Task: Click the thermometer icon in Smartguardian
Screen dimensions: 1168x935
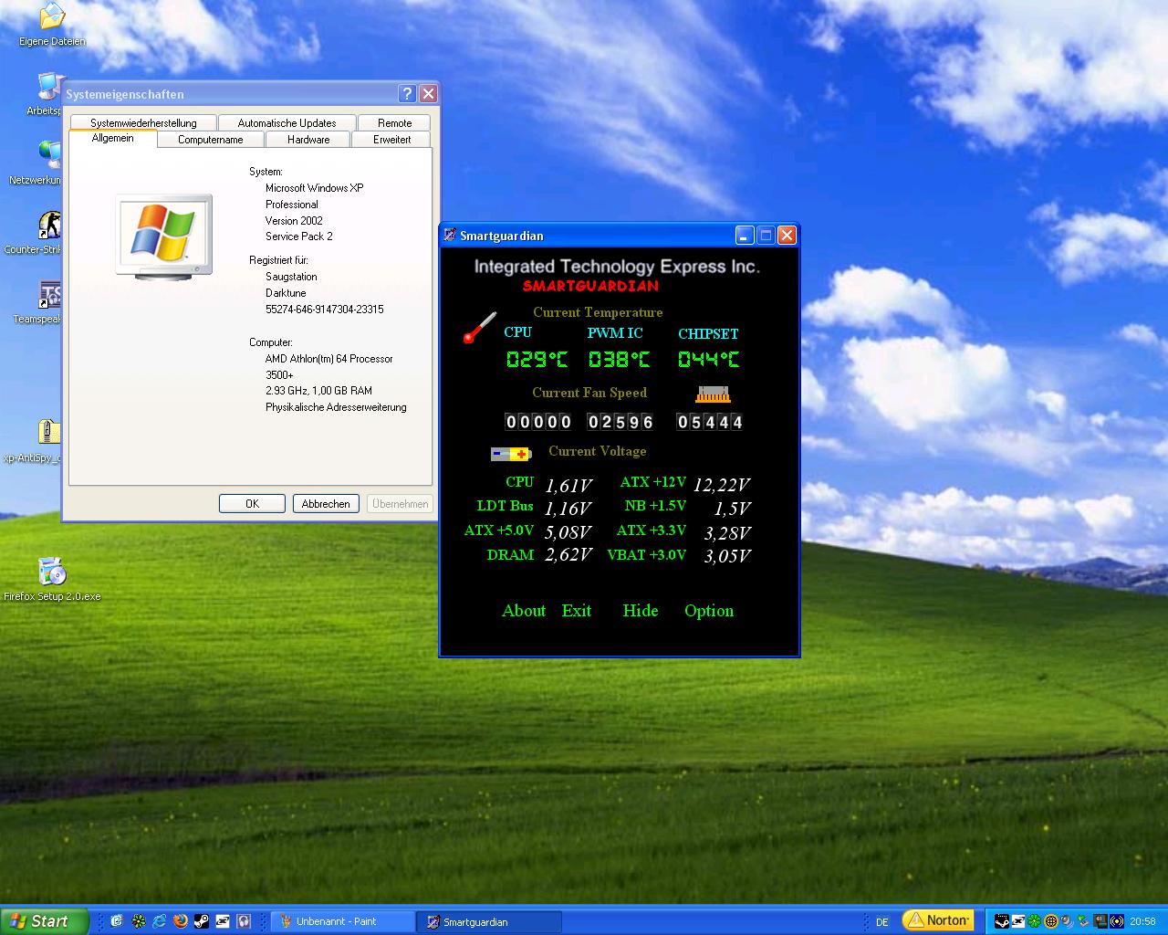Action: (479, 328)
